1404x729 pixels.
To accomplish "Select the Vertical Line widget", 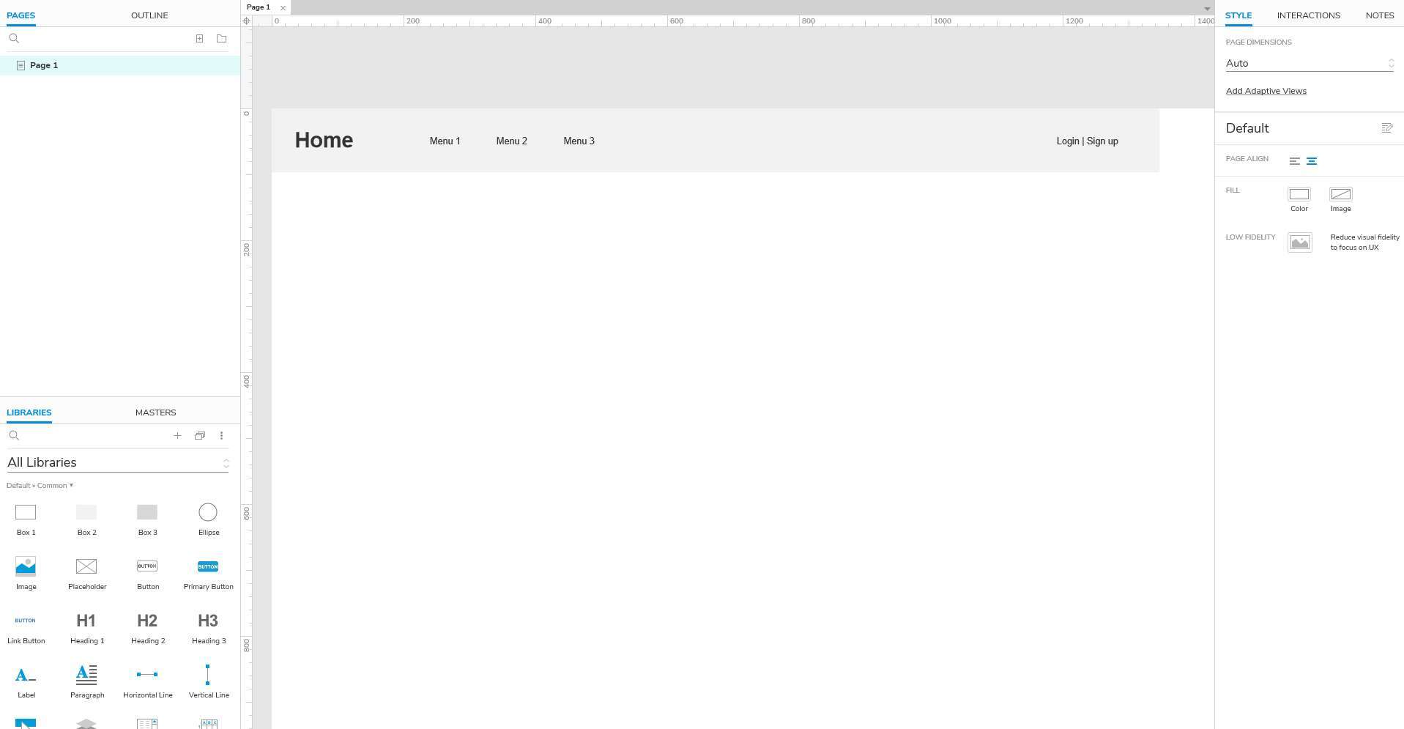I will (x=208, y=683).
